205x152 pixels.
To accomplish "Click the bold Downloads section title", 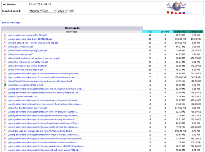I will click(x=72, y=28).
